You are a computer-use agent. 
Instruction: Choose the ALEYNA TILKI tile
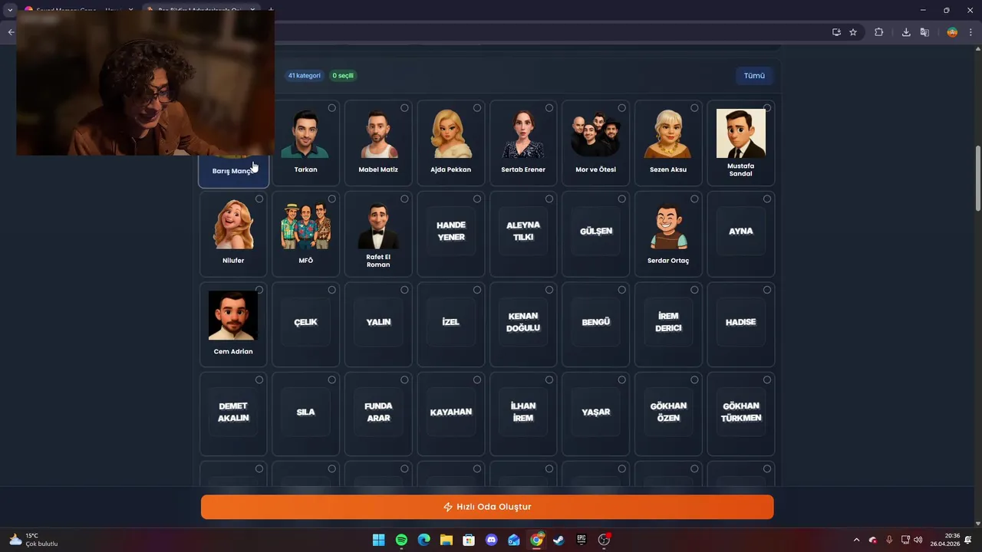(x=523, y=234)
